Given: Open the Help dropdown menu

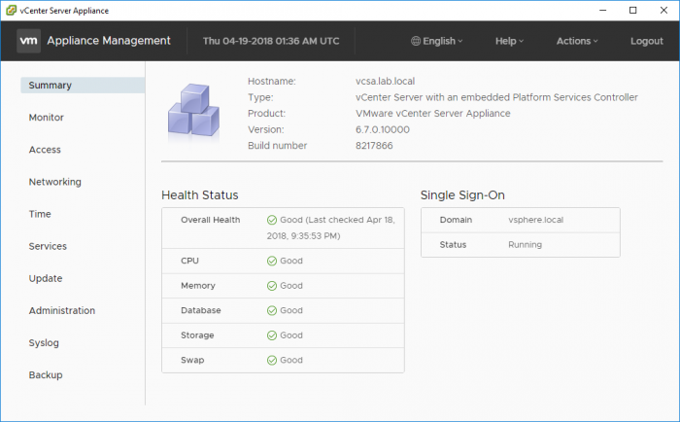Looking at the screenshot, I should 510,41.
